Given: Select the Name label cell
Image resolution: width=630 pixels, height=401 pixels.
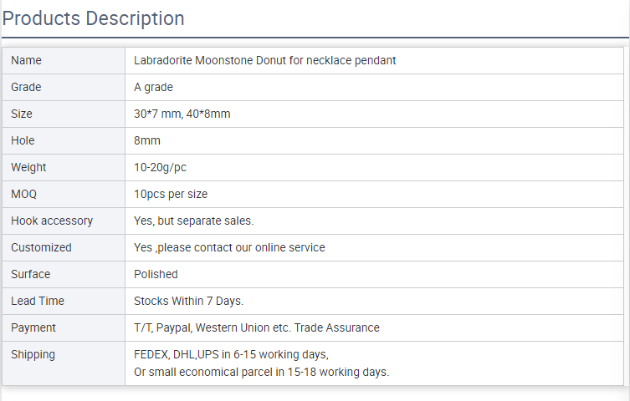Looking at the screenshot, I should (26, 60).
